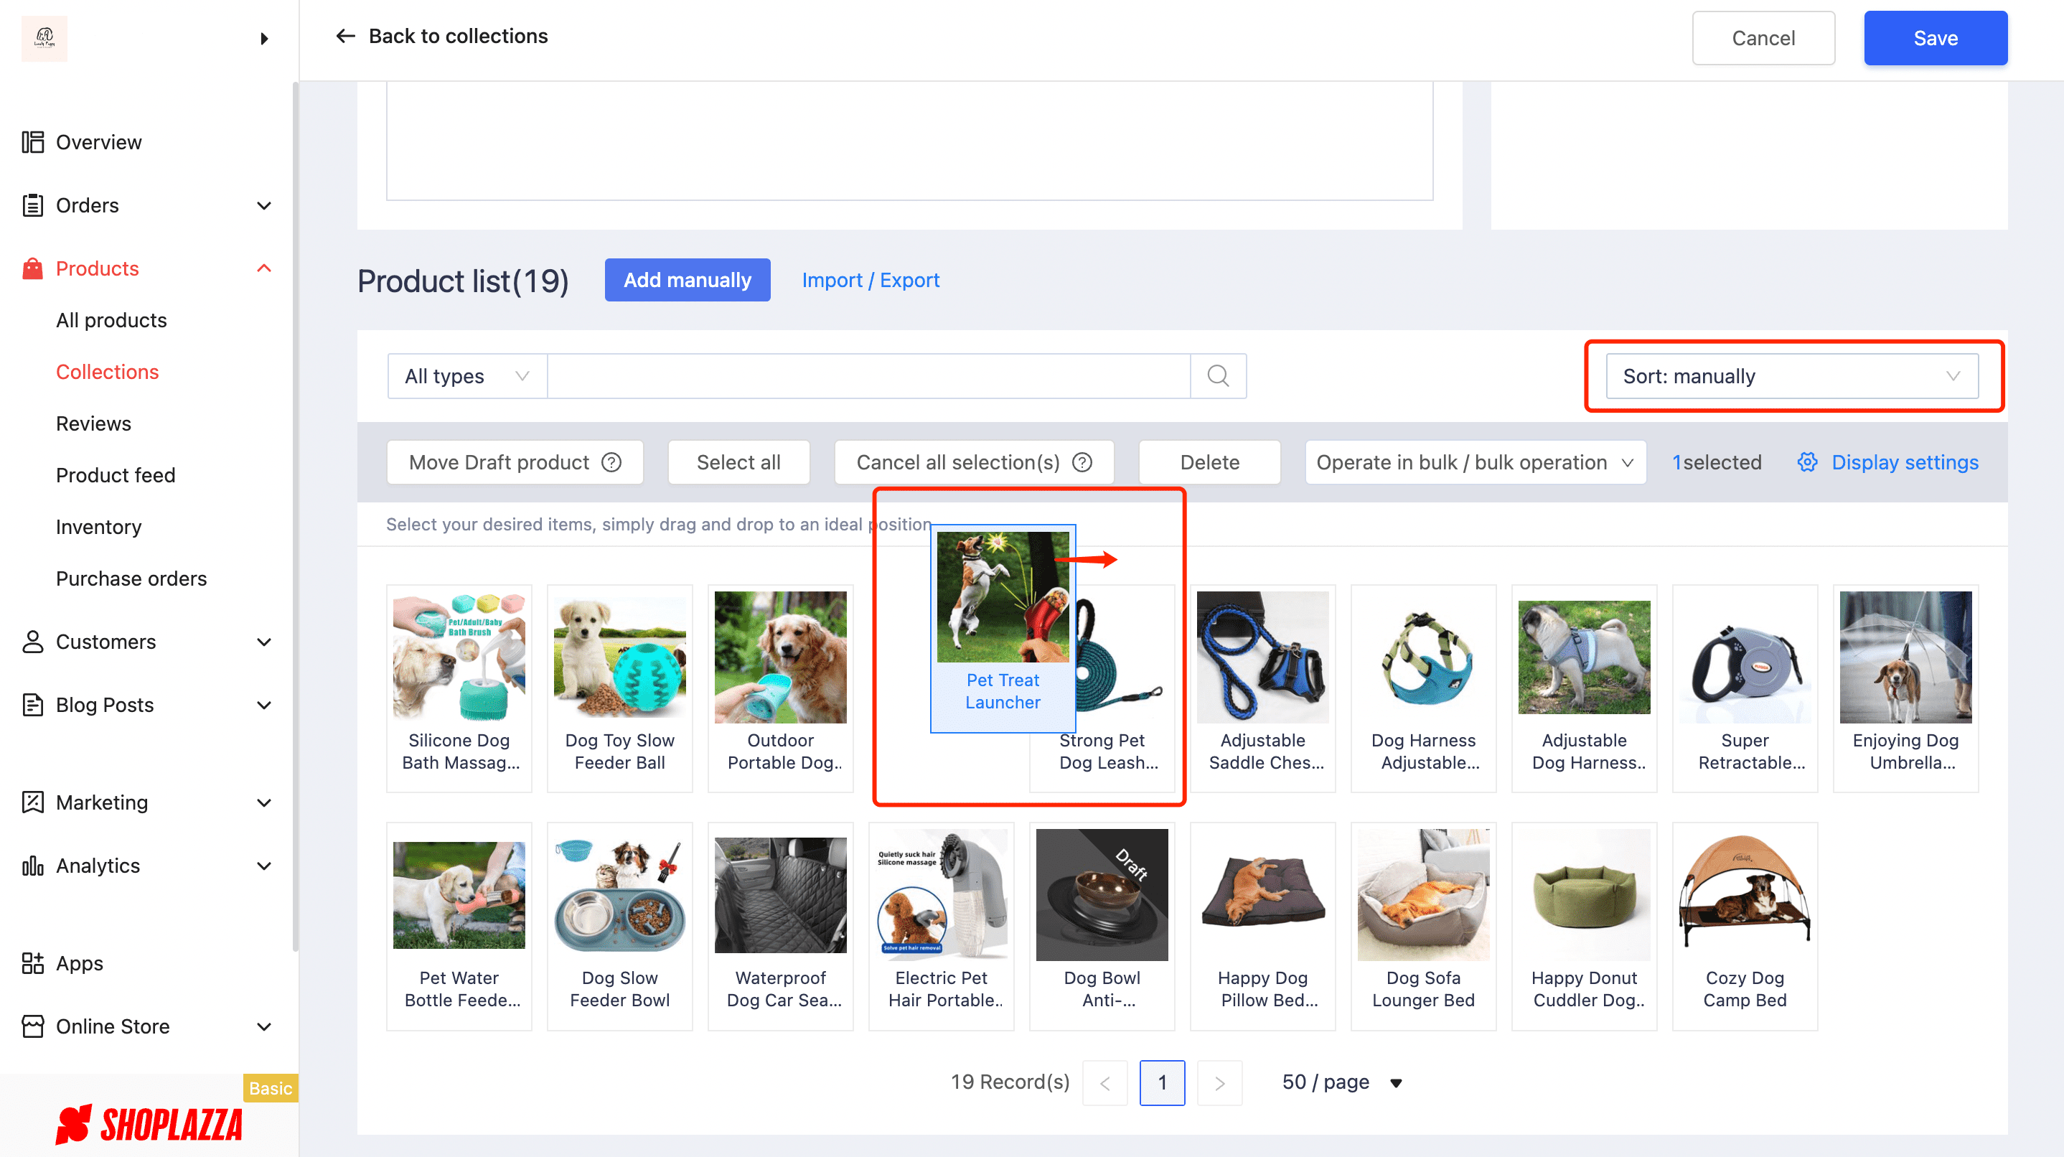Open the Overview page
This screenshot has height=1157, width=2064.
(x=98, y=143)
